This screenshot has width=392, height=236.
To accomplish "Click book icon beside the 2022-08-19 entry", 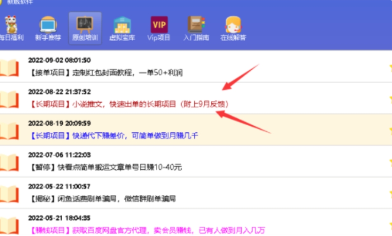I will (9, 130).
